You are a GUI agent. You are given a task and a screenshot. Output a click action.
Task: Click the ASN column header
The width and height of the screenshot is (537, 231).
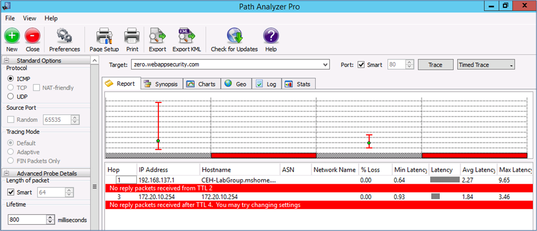coord(295,170)
